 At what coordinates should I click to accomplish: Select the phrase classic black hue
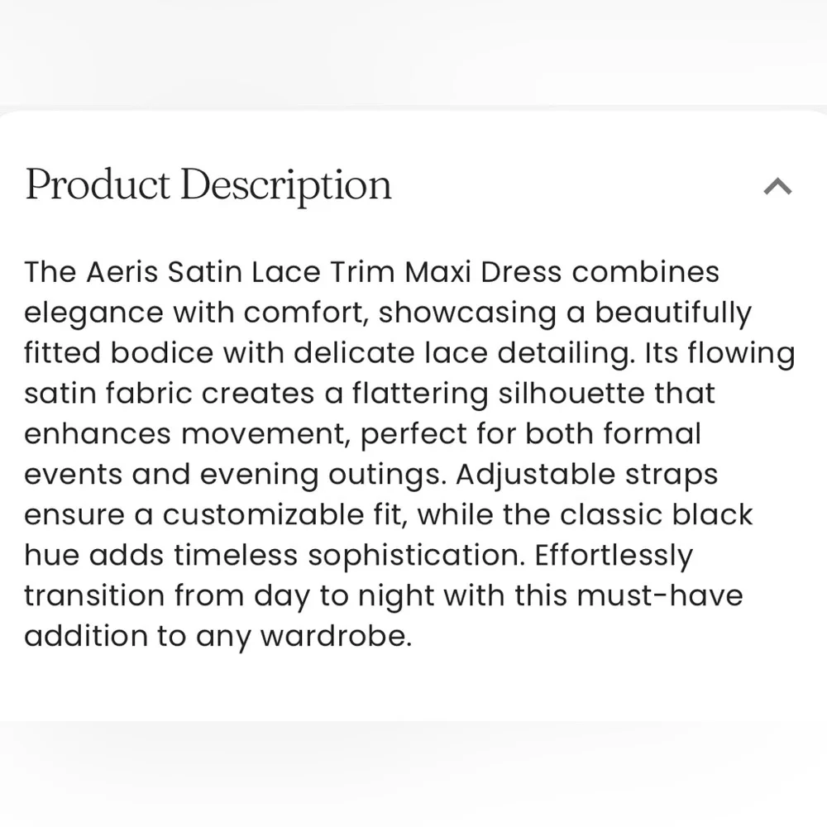tap(653, 514)
